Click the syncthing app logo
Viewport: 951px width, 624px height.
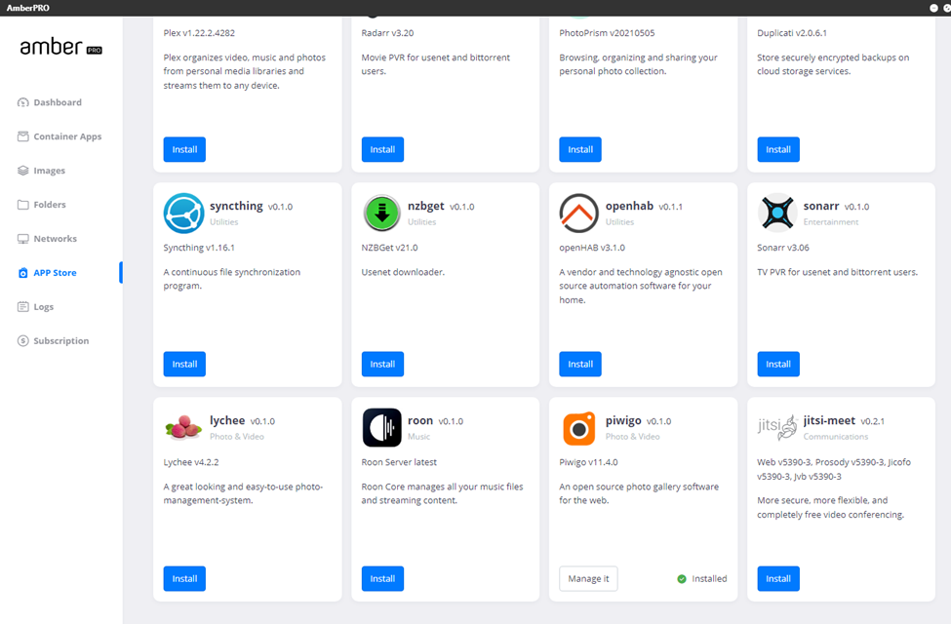coord(183,214)
